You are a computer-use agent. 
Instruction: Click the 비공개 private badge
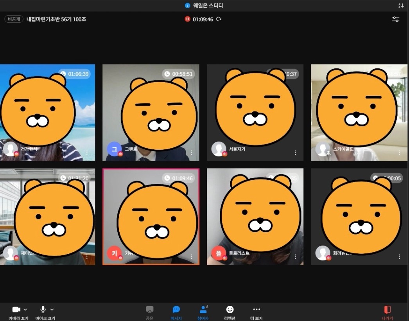[14, 19]
